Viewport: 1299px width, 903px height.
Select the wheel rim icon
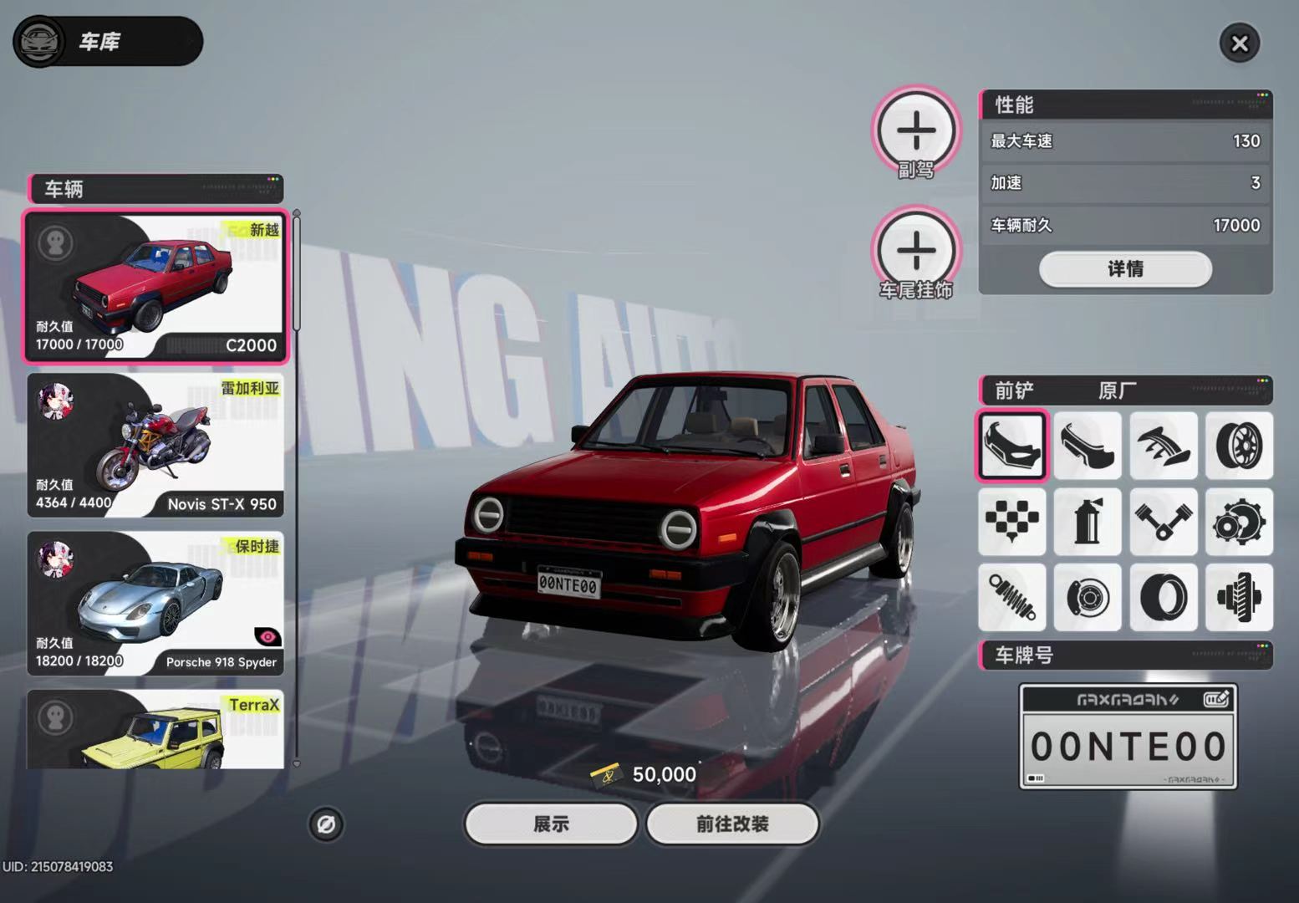coord(1239,446)
